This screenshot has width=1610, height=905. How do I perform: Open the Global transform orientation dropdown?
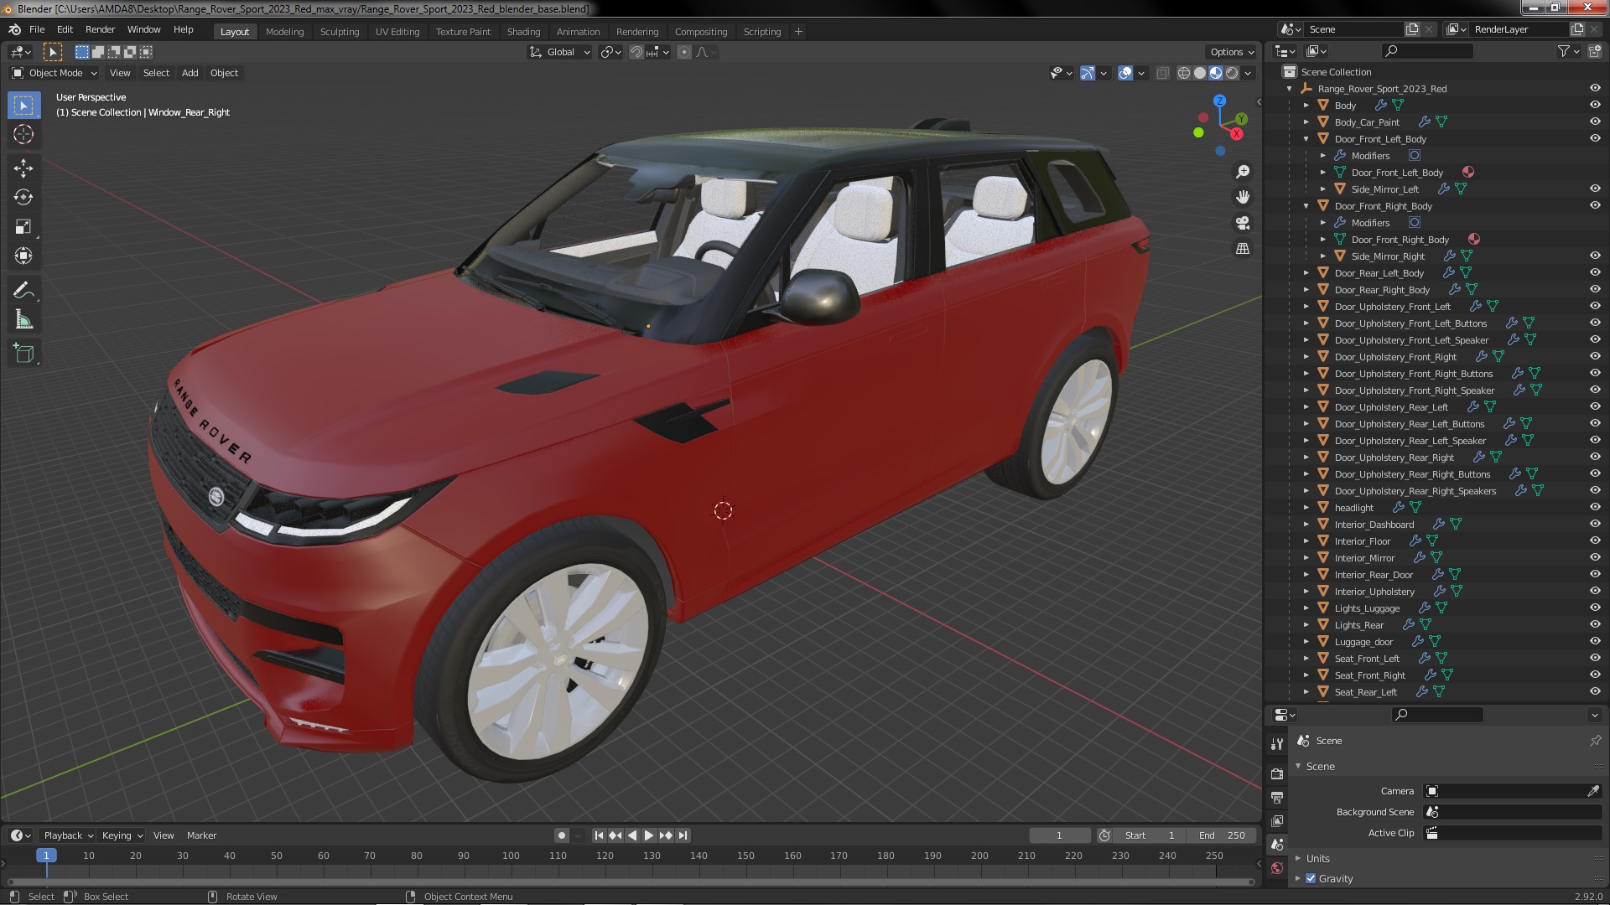coord(559,52)
